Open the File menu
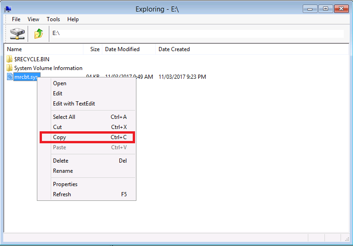Image resolution: width=353 pixels, height=246 pixels. (16, 19)
